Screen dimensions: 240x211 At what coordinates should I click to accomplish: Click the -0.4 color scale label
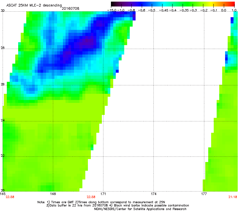[173, 10]
